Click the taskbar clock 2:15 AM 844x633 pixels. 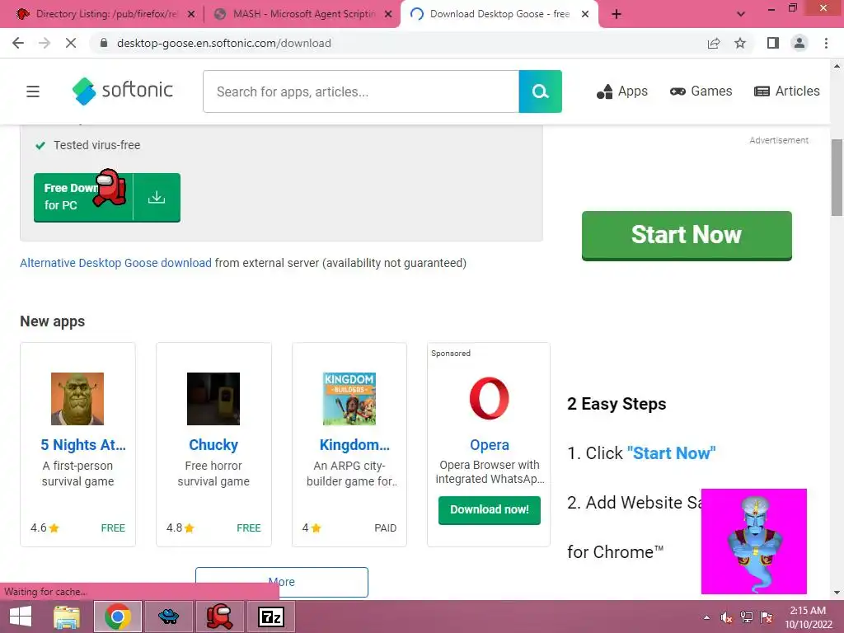click(808, 617)
